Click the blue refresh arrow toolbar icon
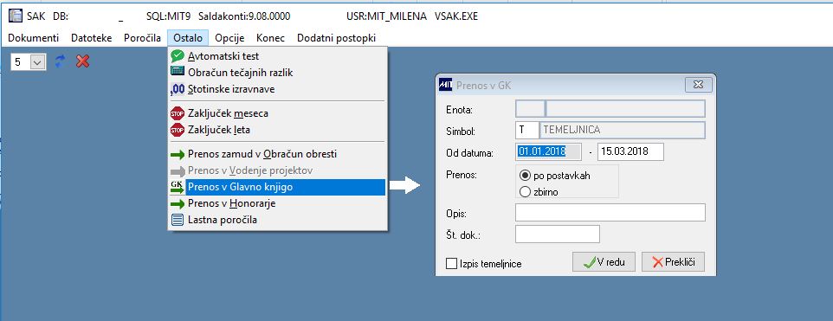 (x=60, y=61)
